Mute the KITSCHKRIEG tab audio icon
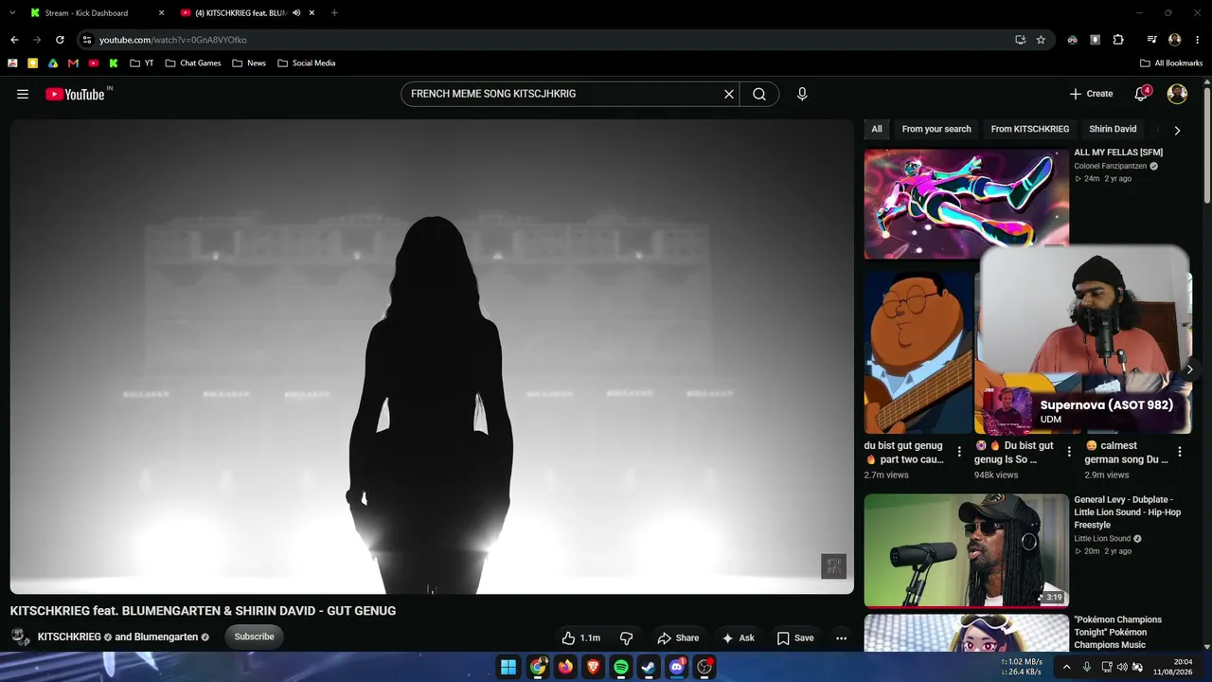 [x=296, y=13]
